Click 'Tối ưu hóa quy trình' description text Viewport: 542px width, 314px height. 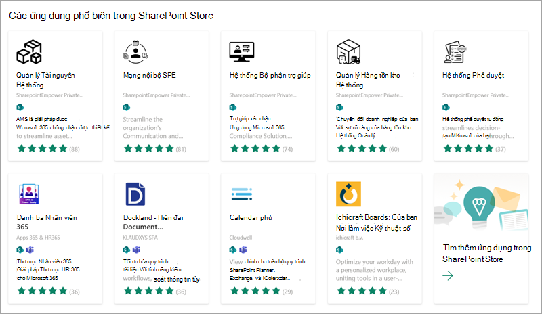pyautogui.click(x=161, y=270)
